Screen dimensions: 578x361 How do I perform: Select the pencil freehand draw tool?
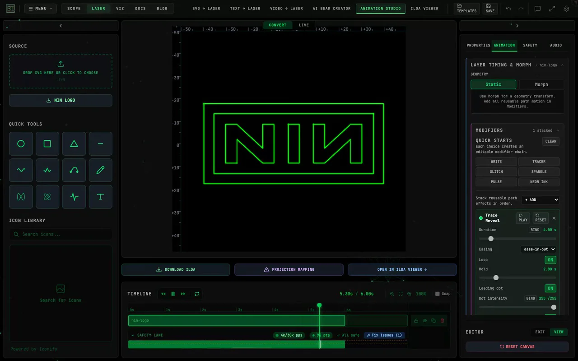click(100, 170)
